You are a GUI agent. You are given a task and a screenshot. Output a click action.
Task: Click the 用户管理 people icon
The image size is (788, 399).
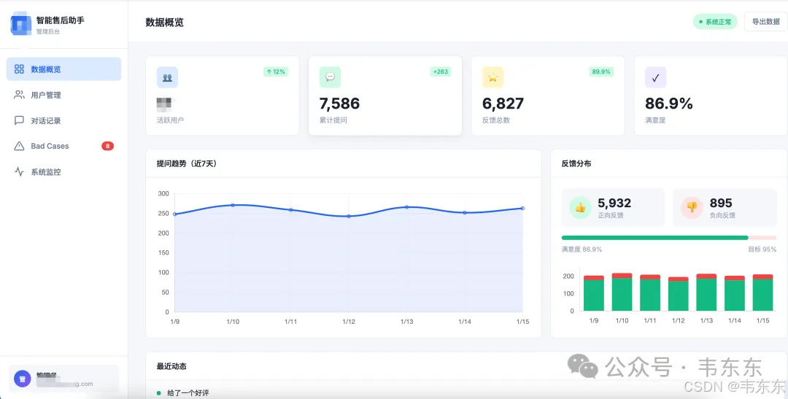pyautogui.click(x=19, y=95)
